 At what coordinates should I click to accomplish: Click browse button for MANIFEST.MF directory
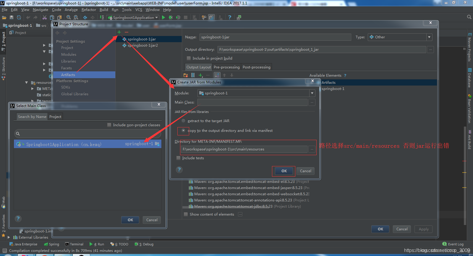tap(312, 149)
